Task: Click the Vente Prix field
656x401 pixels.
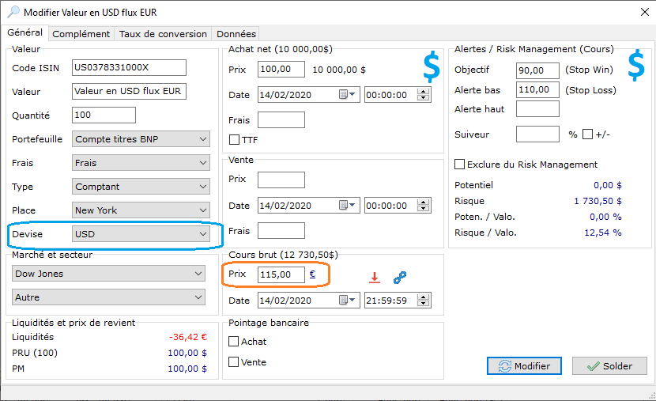Action: point(281,180)
